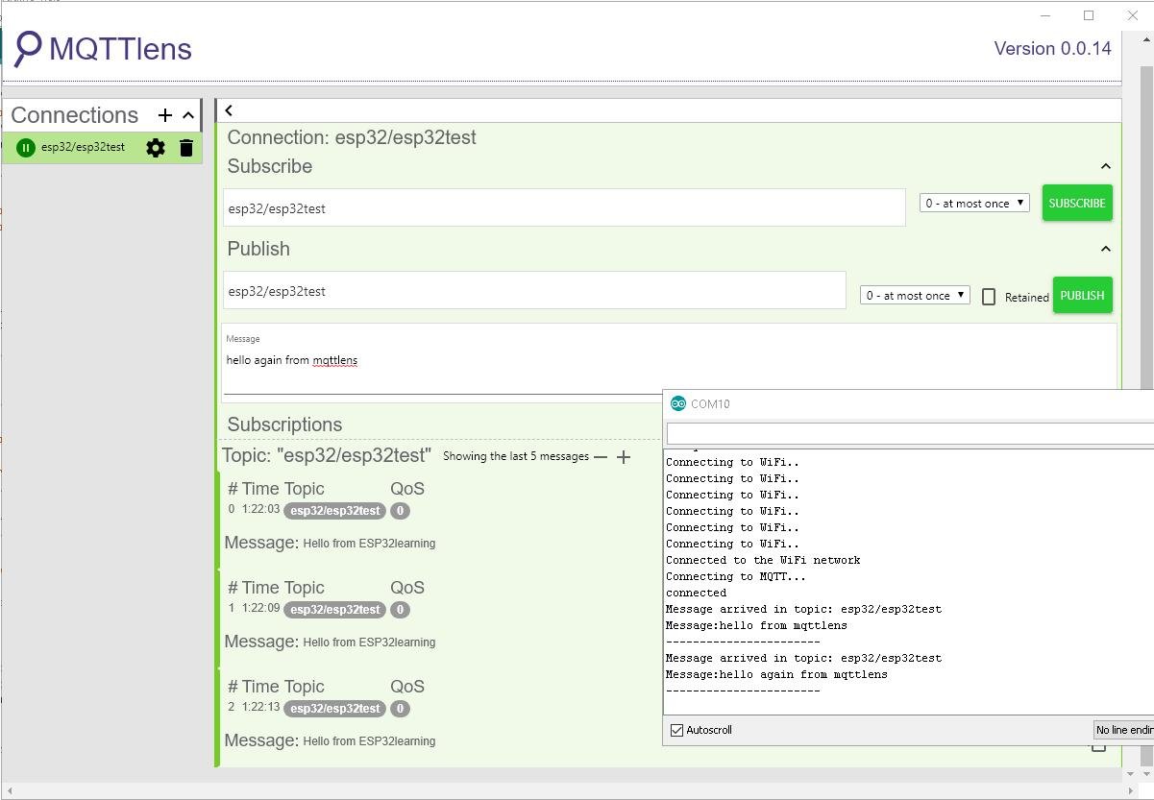Close the MQTTlens window
The height and width of the screenshot is (800, 1154).
coord(1132,15)
